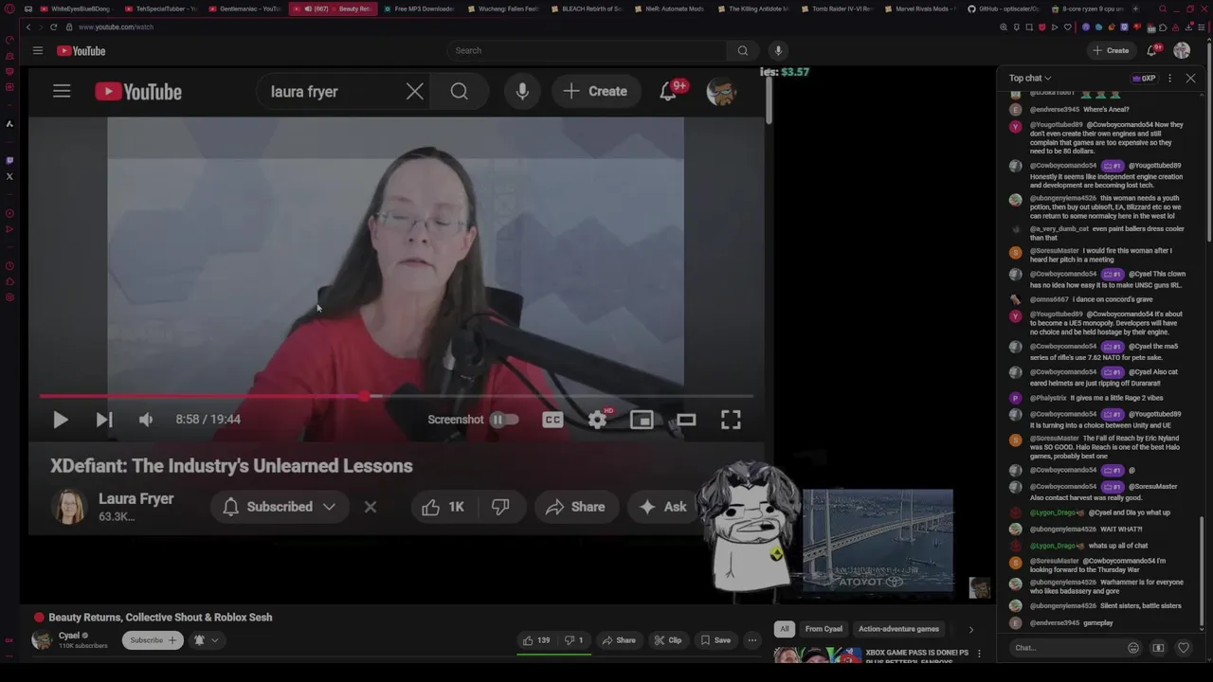Viewport: 1213px width, 682px height.
Task: Enable theater mode on the video
Action: [x=686, y=420]
